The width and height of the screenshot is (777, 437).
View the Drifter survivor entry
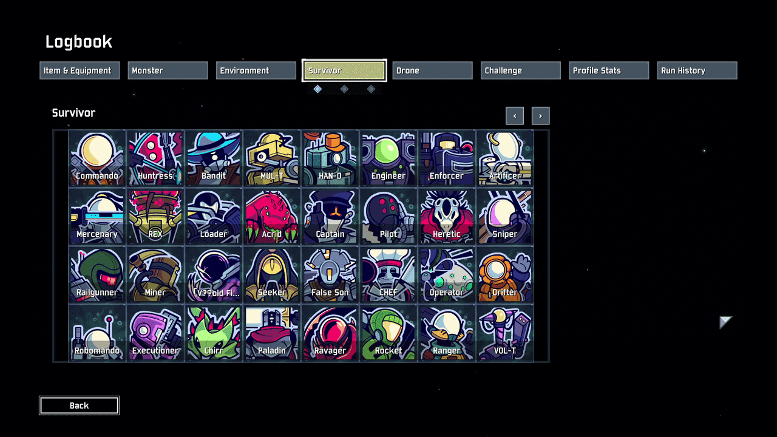point(505,274)
